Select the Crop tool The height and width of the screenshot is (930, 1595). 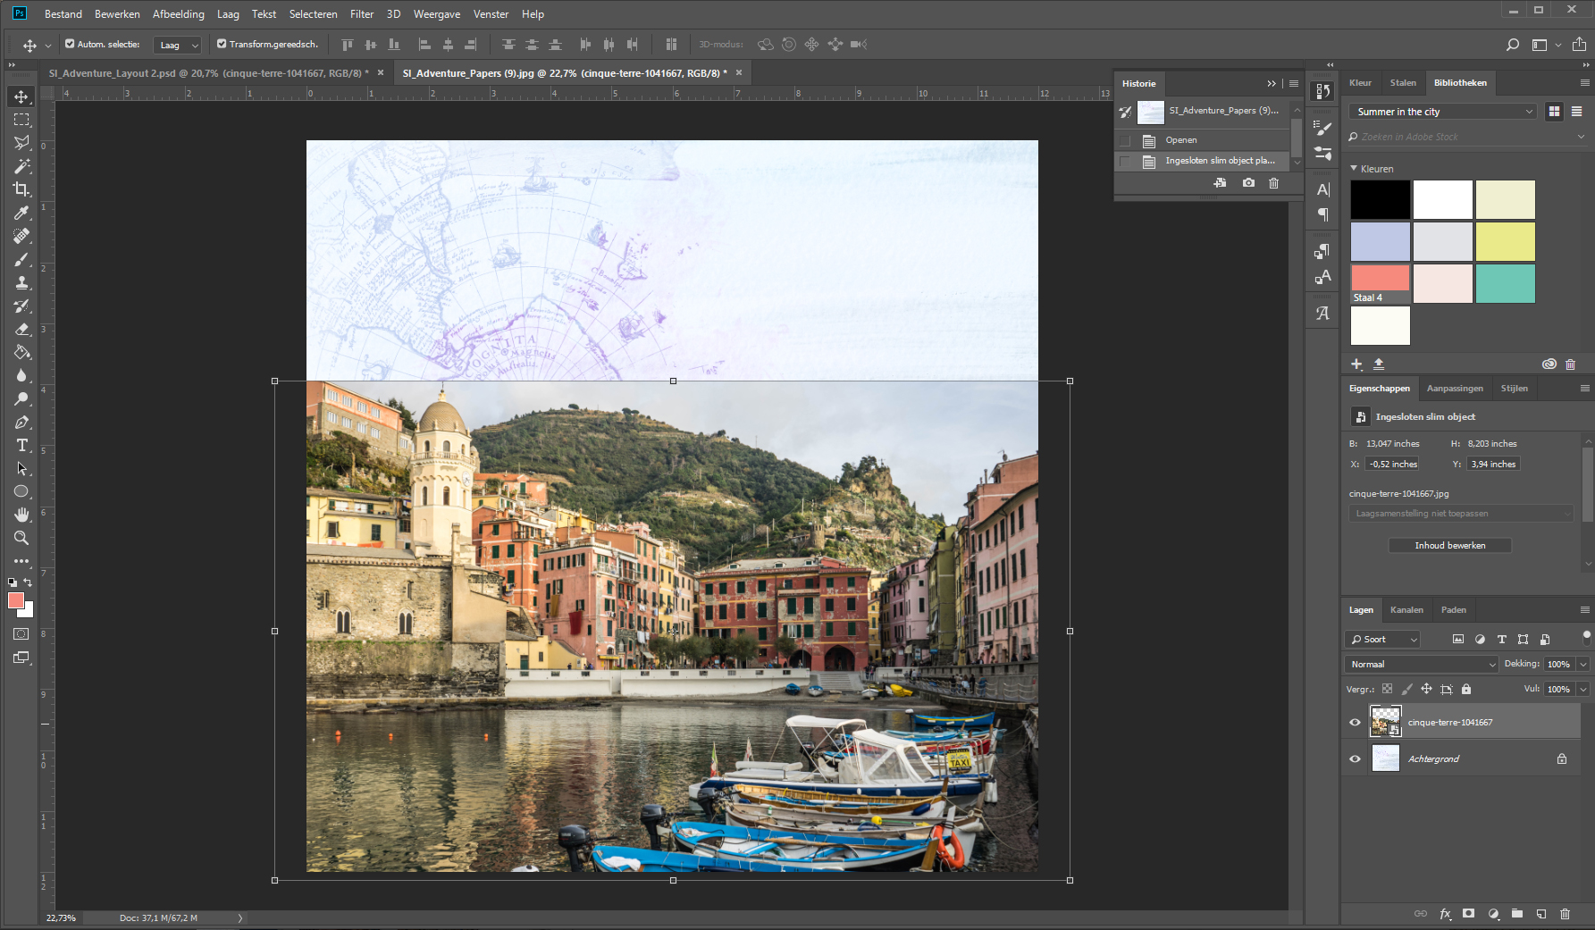pyautogui.click(x=21, y=189)
